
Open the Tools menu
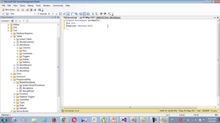pyautogui.click(x=38, y=5)
